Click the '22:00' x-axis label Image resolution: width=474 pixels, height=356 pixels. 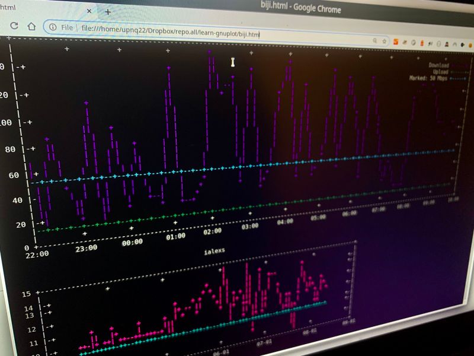pos(37,255)
